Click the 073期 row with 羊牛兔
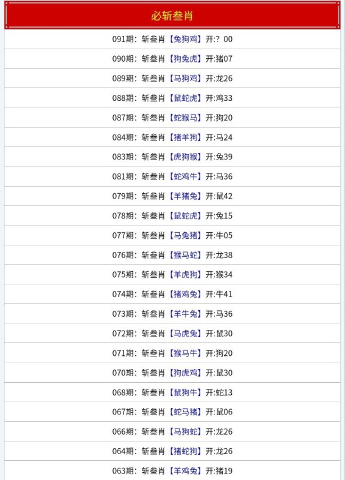This screenshot has height=480, width=345. (172, 314)
